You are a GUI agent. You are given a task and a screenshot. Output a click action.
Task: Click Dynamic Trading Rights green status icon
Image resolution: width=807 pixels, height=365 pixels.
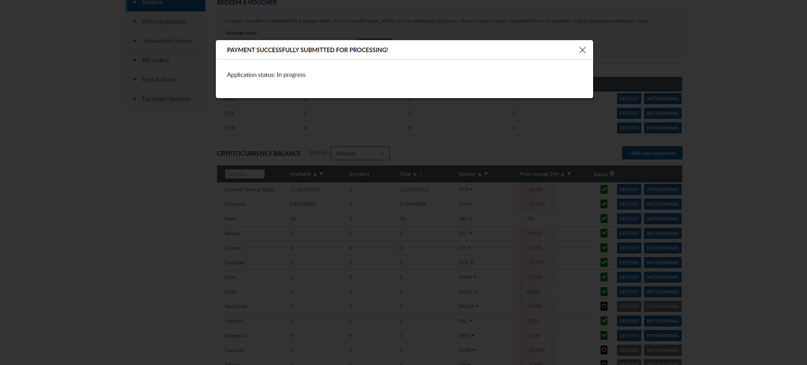click(x=604, y=189)
